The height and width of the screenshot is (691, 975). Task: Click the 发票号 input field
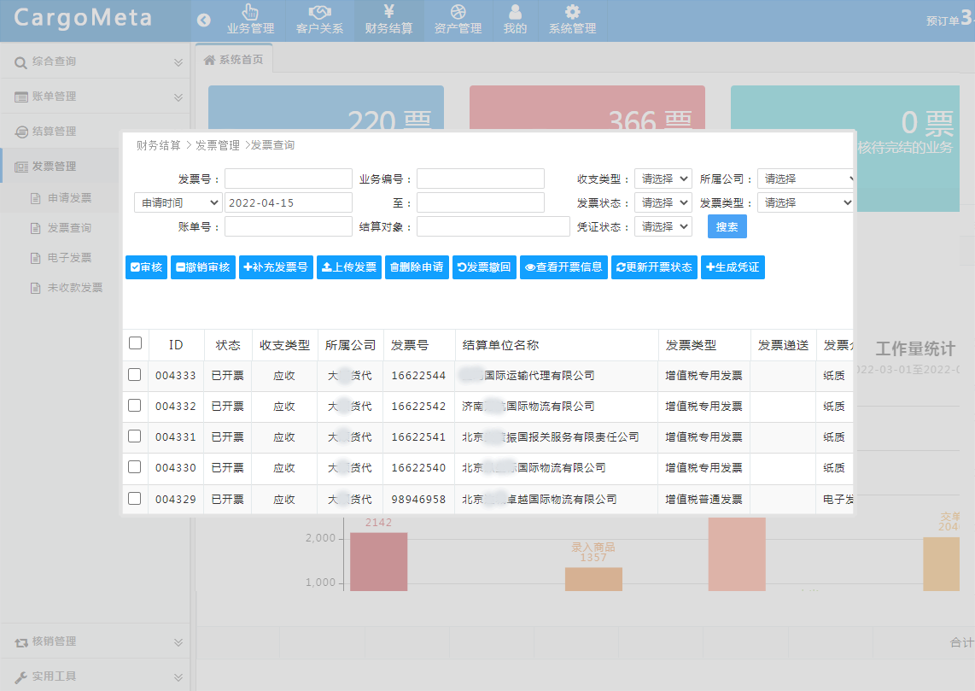tap(289, 179)
